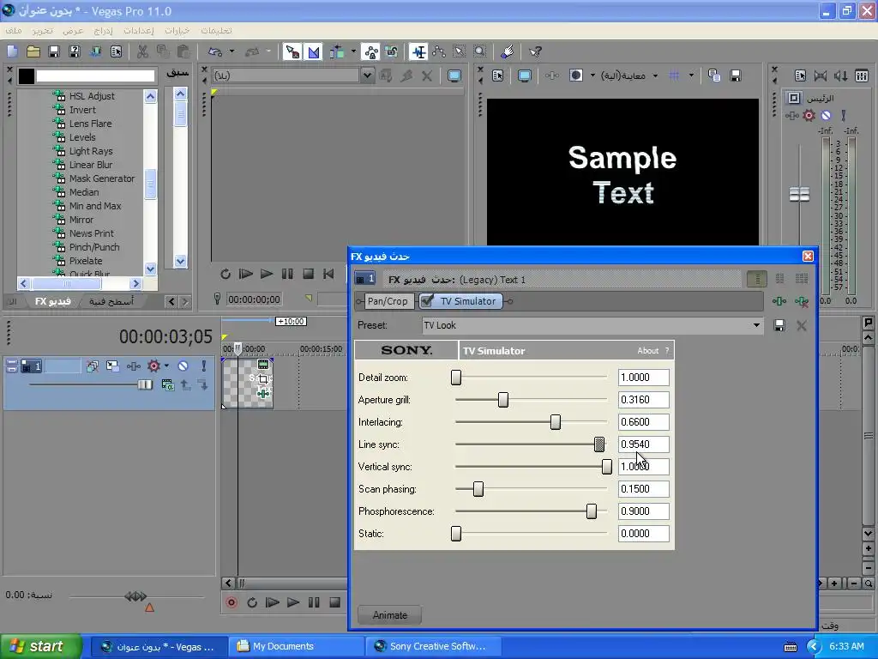
Task: Toggle Mute on the Master bus
Action: (826, 116)
